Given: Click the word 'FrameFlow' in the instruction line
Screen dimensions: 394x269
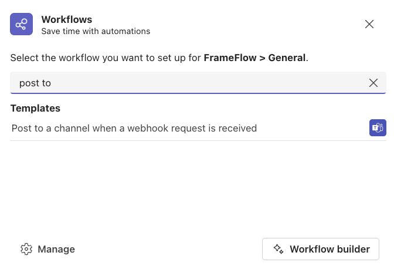Looking at the screenshot, I should (230, 58).
